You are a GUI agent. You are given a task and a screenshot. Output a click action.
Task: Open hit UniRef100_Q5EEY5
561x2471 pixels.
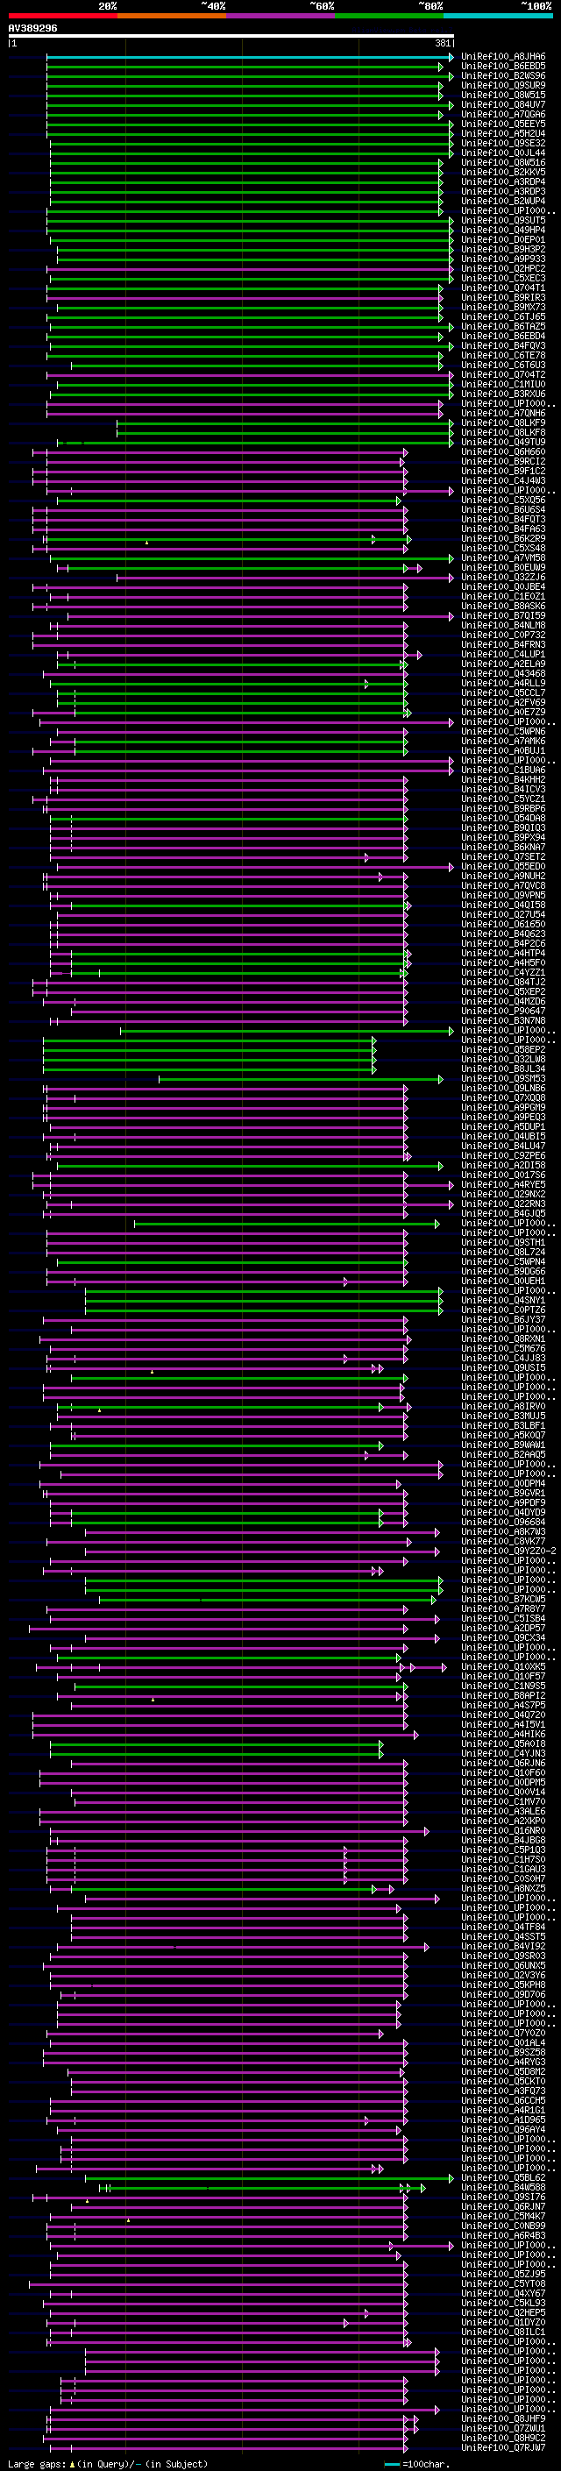tap(502, 124)
